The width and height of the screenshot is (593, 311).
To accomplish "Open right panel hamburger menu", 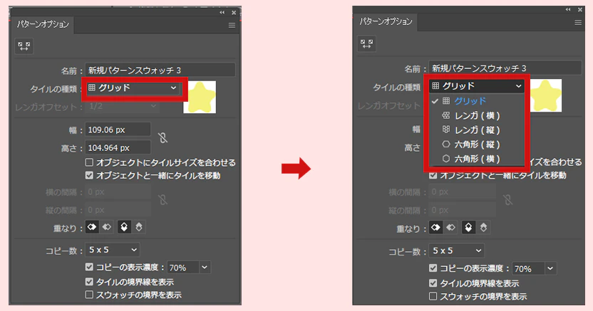I will 578,23.
